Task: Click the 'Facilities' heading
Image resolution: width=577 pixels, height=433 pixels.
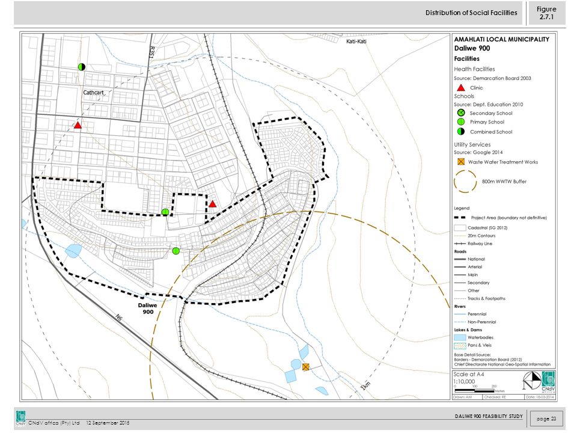Action: tap(466, 58)
